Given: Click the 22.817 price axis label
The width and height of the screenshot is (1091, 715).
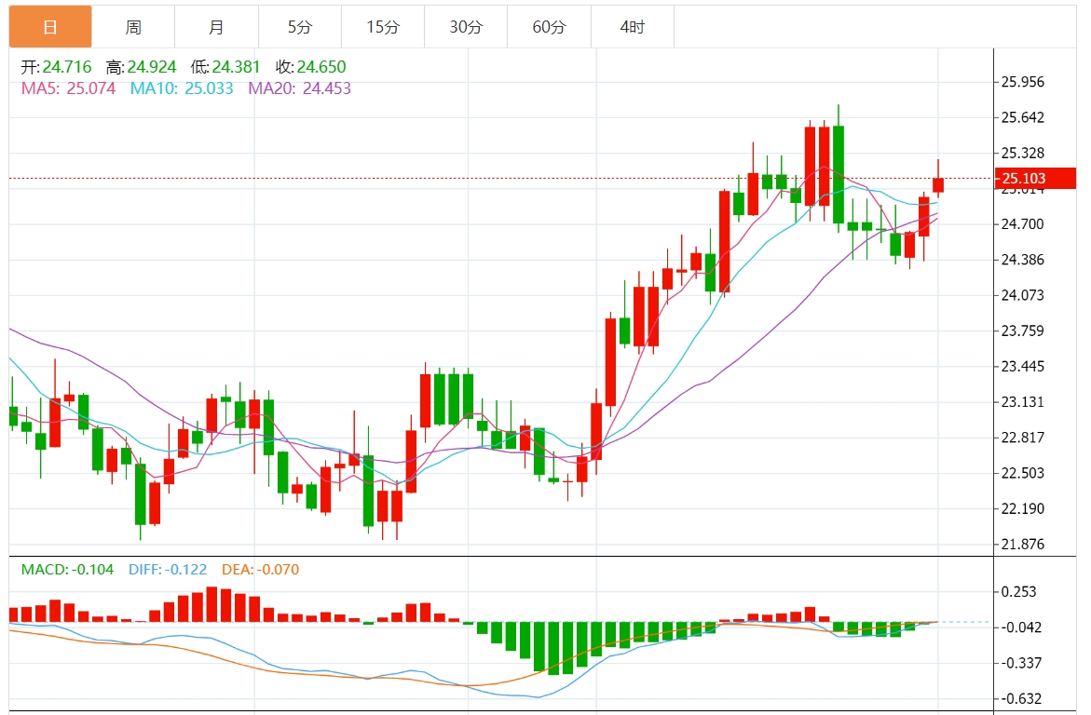Looking at the screenshot, I should [1022, 438].
